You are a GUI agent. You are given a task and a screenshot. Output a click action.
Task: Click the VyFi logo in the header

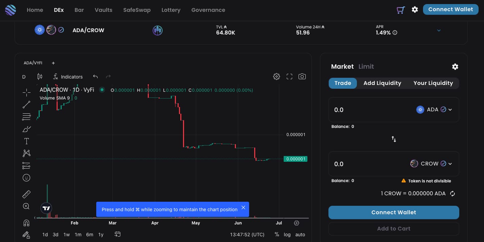(x=10, y=10)
